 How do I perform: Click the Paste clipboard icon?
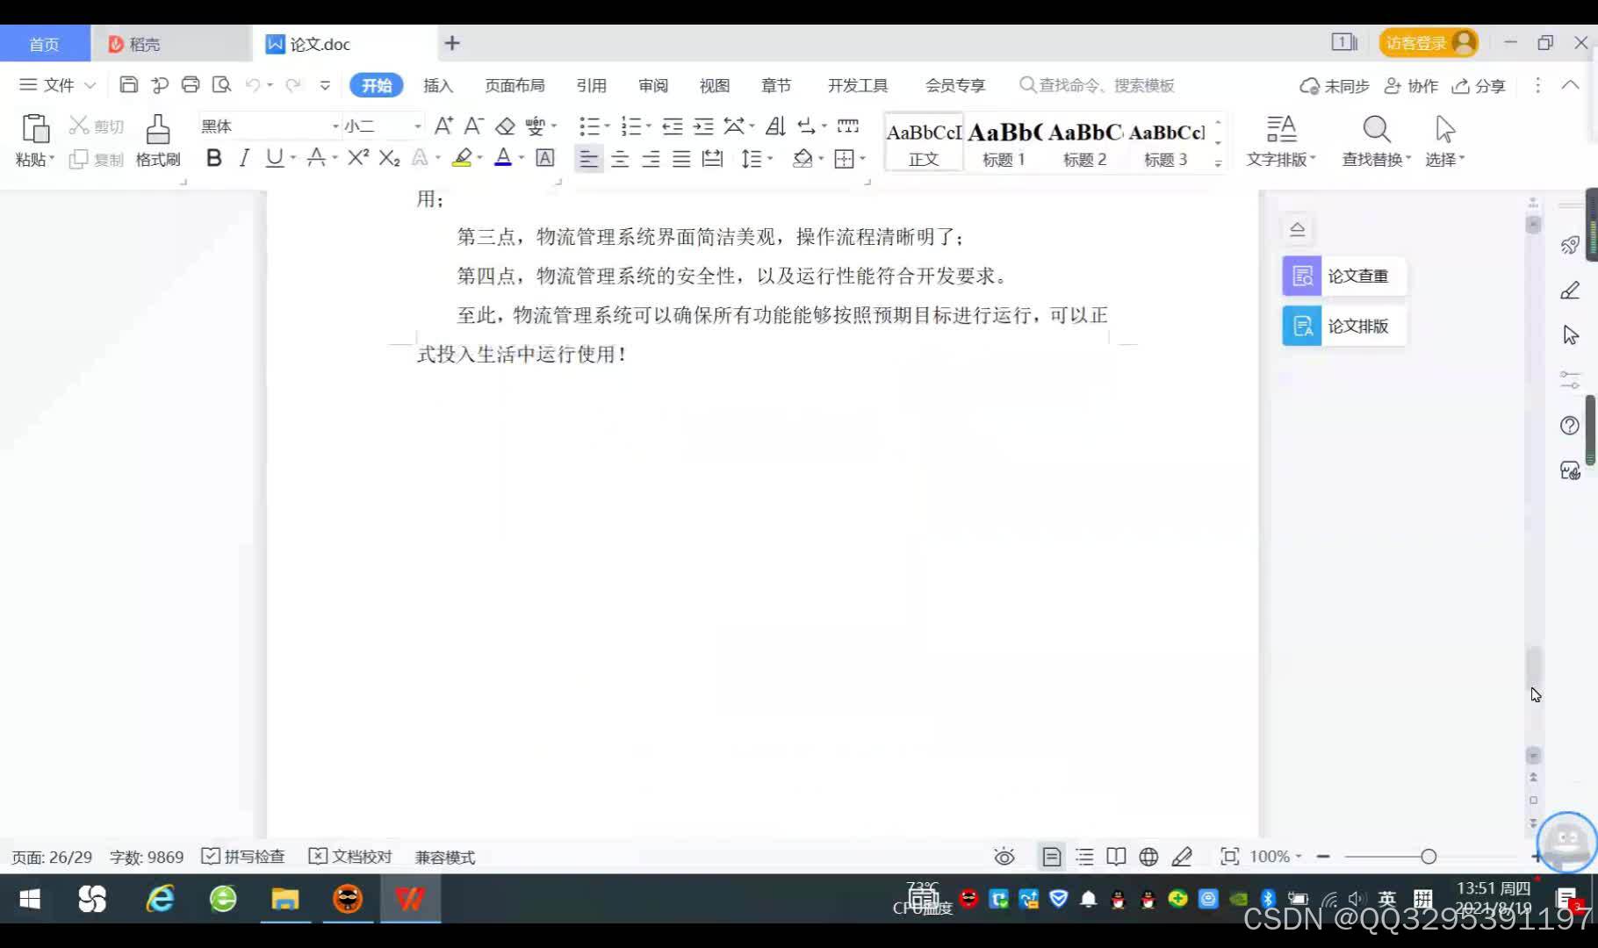click(35, 129)
